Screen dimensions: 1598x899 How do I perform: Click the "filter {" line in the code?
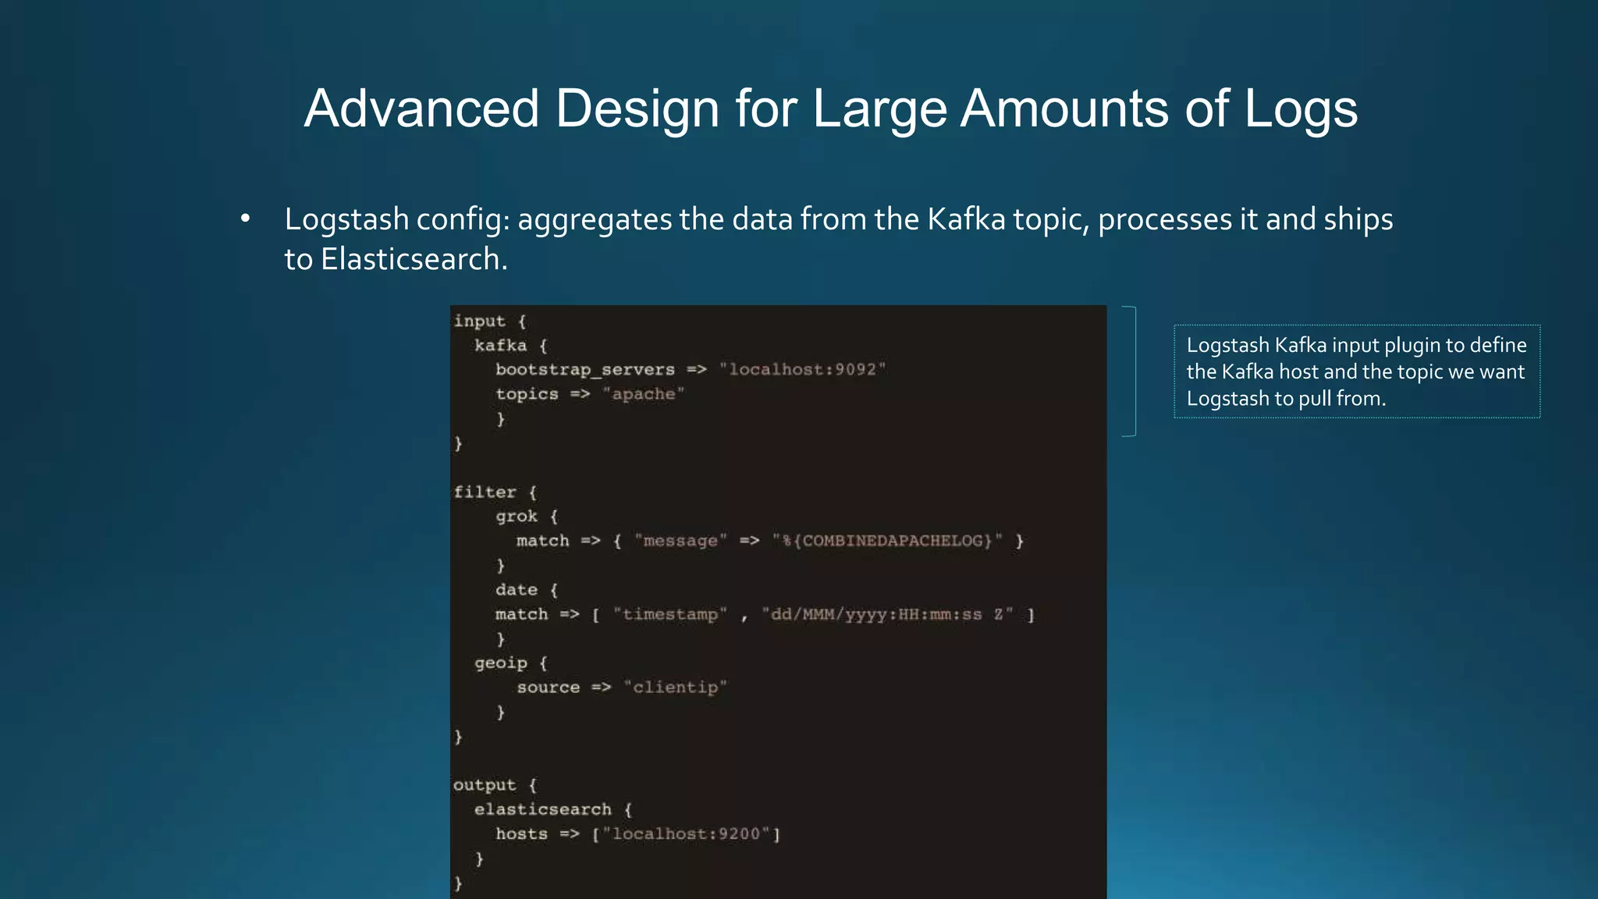(x=495, y=492)
